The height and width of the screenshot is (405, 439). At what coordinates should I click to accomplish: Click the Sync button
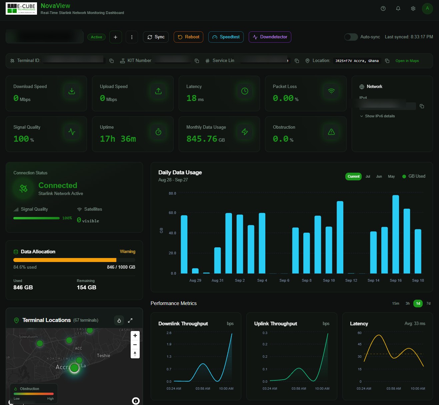point(156,37)
